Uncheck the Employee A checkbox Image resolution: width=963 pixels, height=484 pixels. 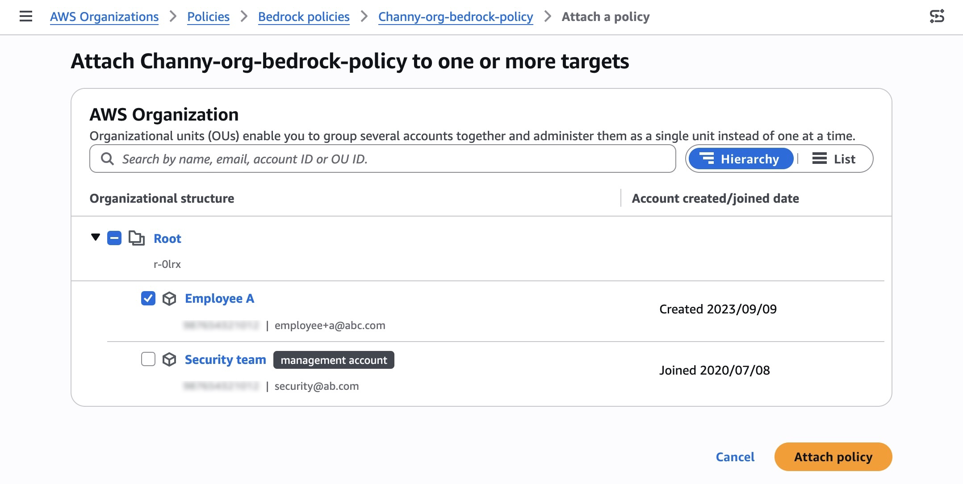pos(148,298)
